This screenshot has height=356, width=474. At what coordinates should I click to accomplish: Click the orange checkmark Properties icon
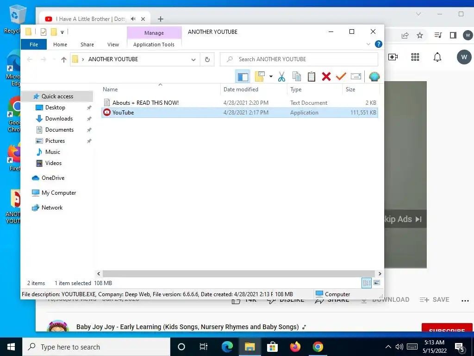click(x=341, y=76)
